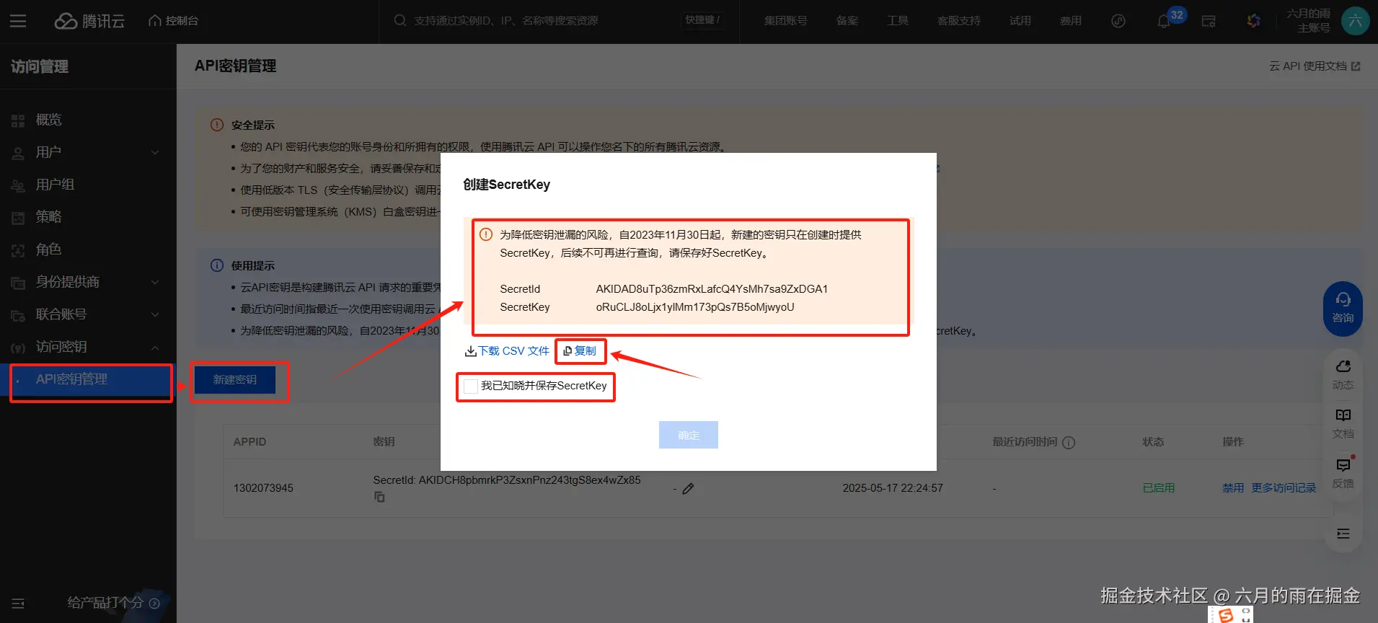Viewport: 1378px width, 623px height.
Task: Open 更多访问记录 link
Action: (1284, 488)
